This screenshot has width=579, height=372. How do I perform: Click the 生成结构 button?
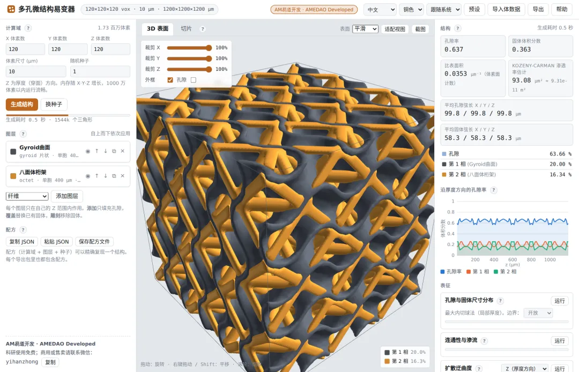pos(22,105)
